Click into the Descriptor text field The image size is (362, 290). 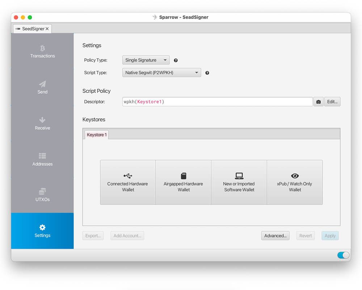[217, 102]
